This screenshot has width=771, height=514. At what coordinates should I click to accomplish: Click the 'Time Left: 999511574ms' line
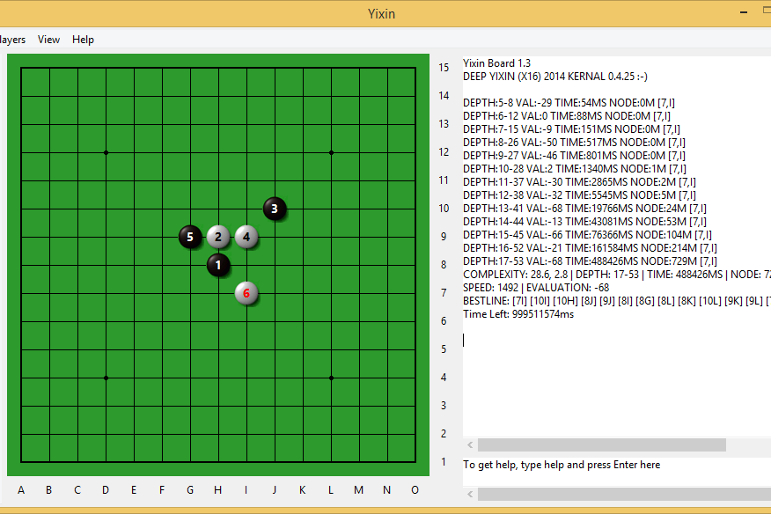click(x=518, y=314)
